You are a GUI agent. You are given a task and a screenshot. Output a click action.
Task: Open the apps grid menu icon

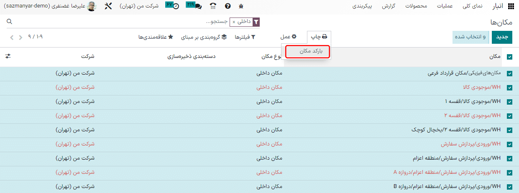[511, 6]
